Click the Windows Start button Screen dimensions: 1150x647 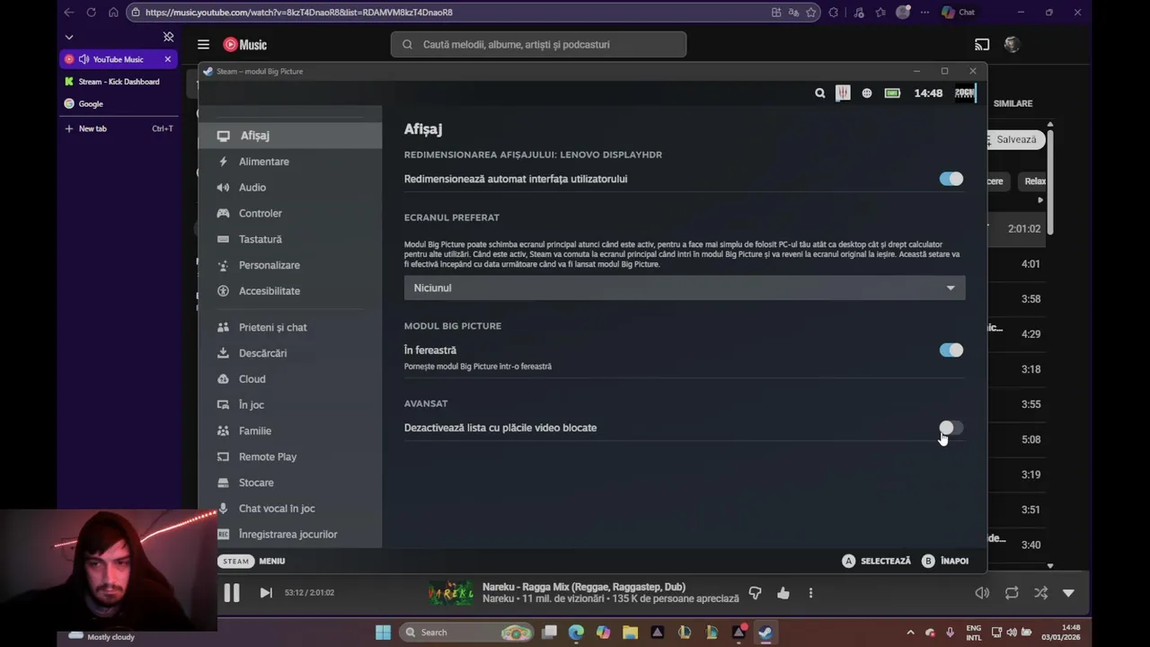click(383, 632)
